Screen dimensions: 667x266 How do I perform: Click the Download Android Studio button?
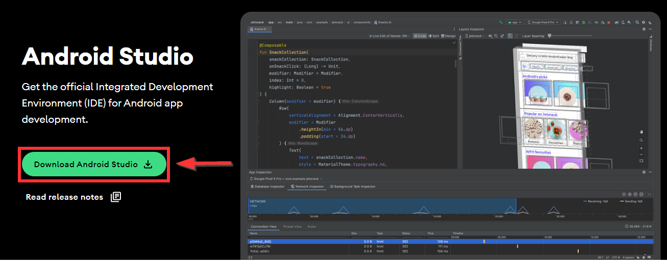pos(94,164)
